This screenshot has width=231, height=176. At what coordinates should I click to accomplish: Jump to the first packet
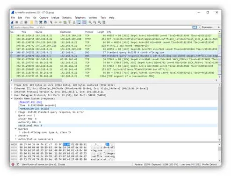[70, 22]
